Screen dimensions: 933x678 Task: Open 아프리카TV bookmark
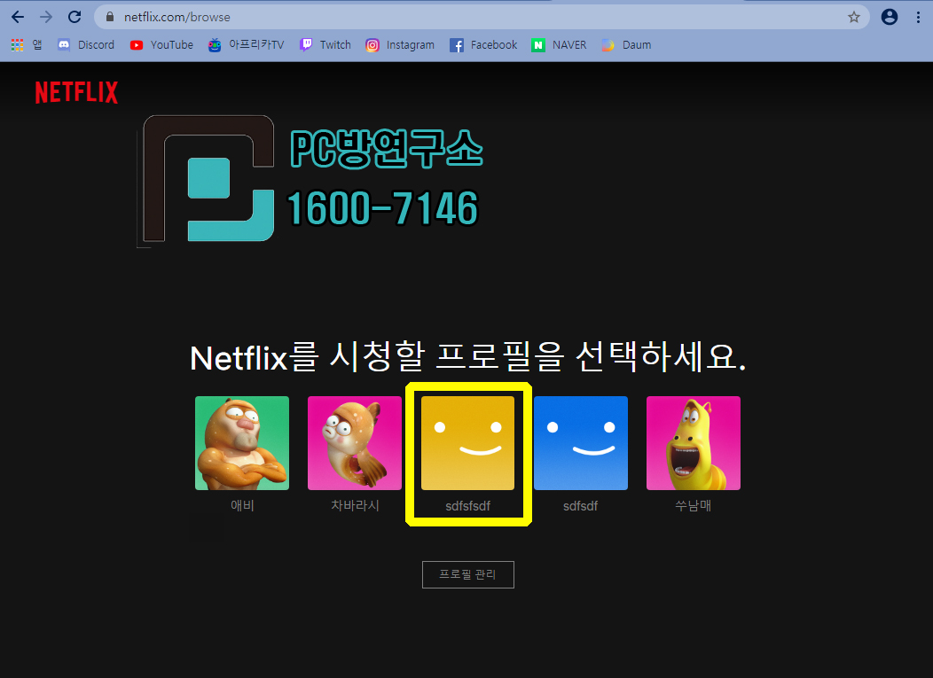[246, 44]
